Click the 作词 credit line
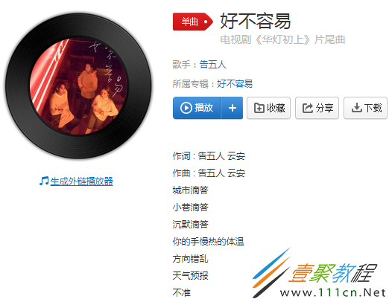The height and width of the screenshot is (302, 389). point(209,156)
